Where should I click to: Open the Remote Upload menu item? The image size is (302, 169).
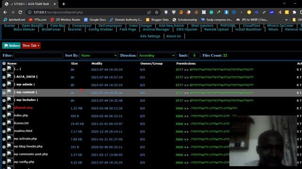tap(216, 30)
